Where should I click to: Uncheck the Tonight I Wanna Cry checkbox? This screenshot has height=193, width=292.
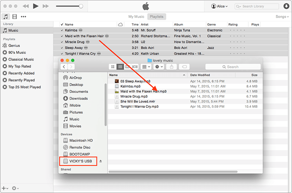click(x=62, y=54)
